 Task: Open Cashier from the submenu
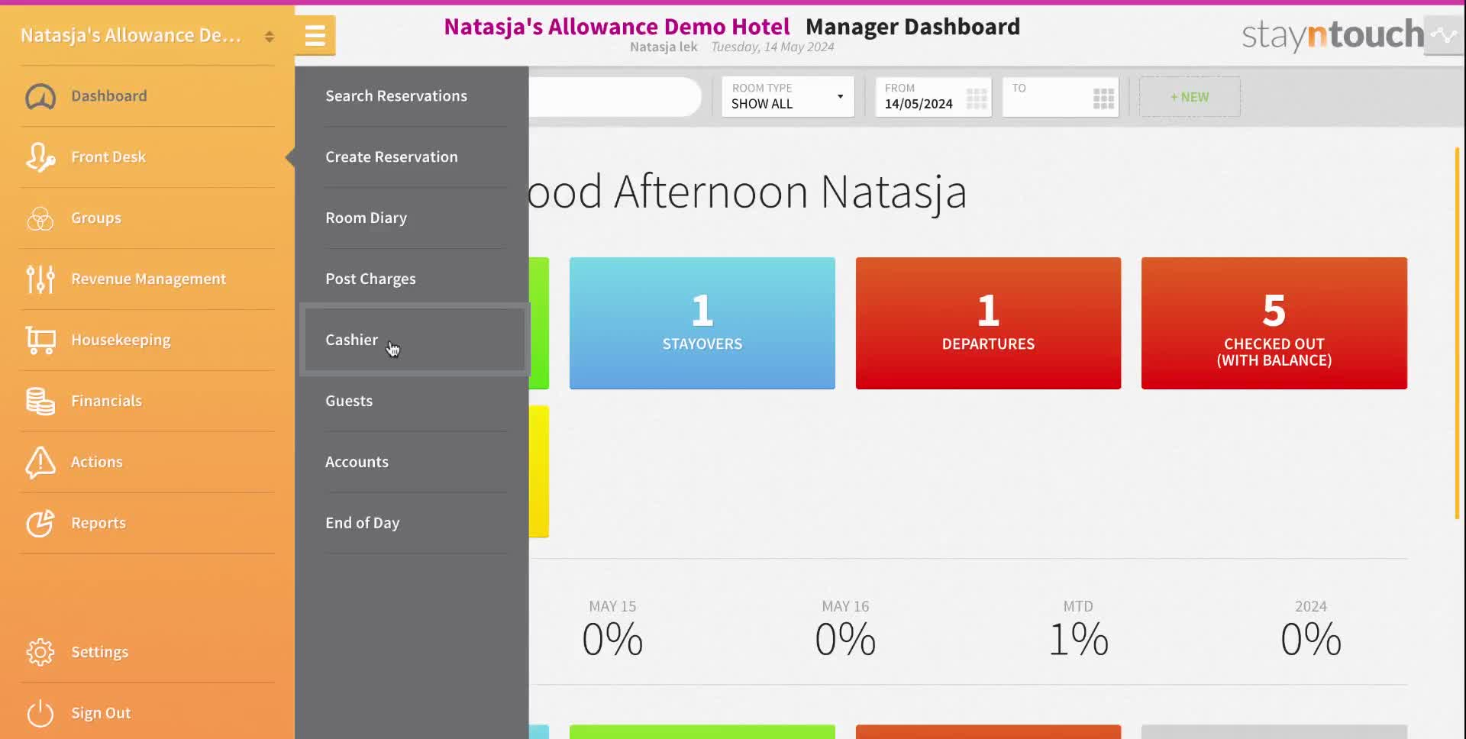pyautogui.click(x=352, y=340)
